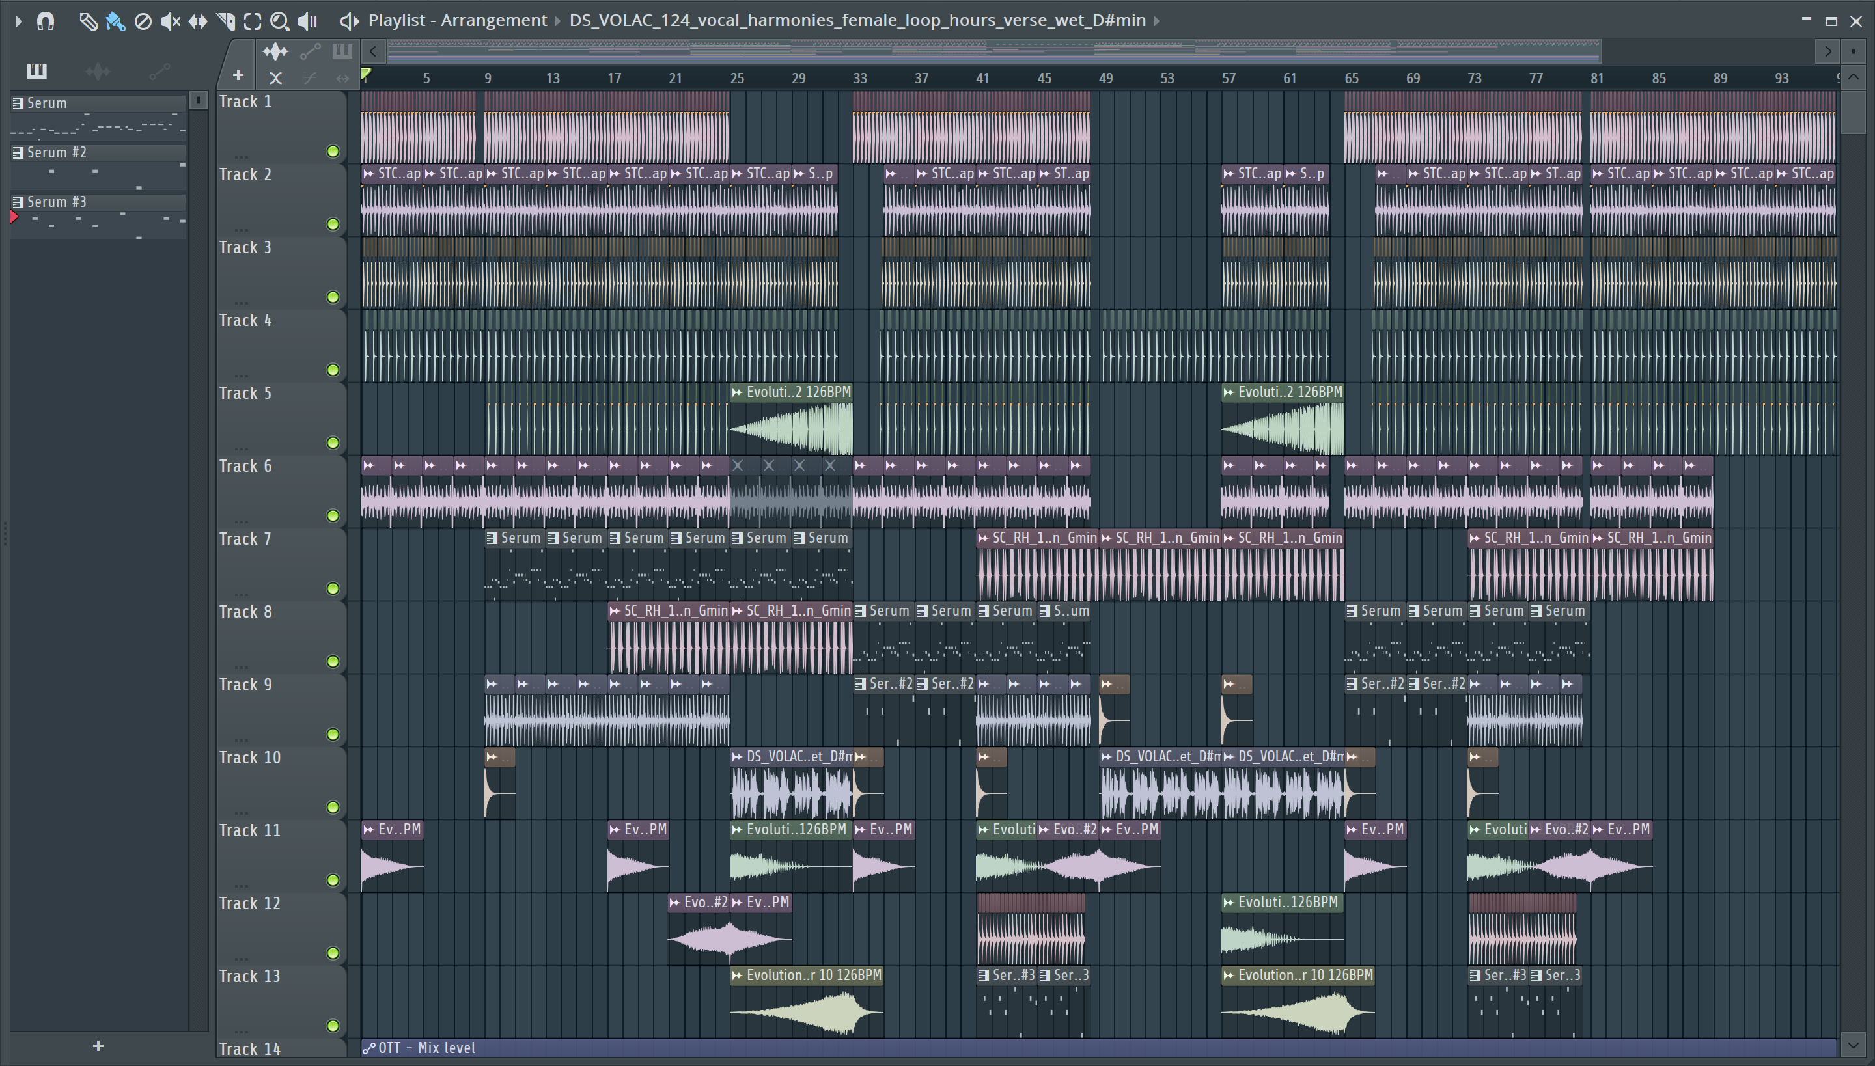
Task: Open menu of Evolution..r 10 126BPM clip at bar 25
Action: tap(737, 976)
